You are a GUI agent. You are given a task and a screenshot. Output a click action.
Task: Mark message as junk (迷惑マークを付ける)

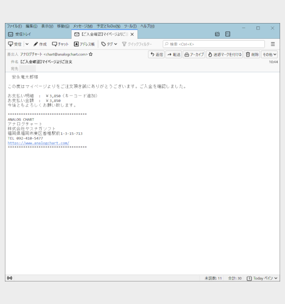[225, 55]
